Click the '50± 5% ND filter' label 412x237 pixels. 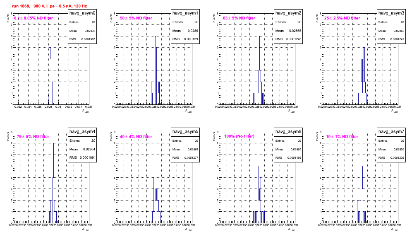click(136, 18)
